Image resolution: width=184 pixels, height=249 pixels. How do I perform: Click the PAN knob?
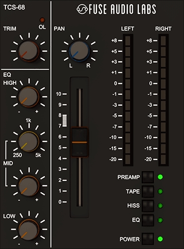(80, 51)
